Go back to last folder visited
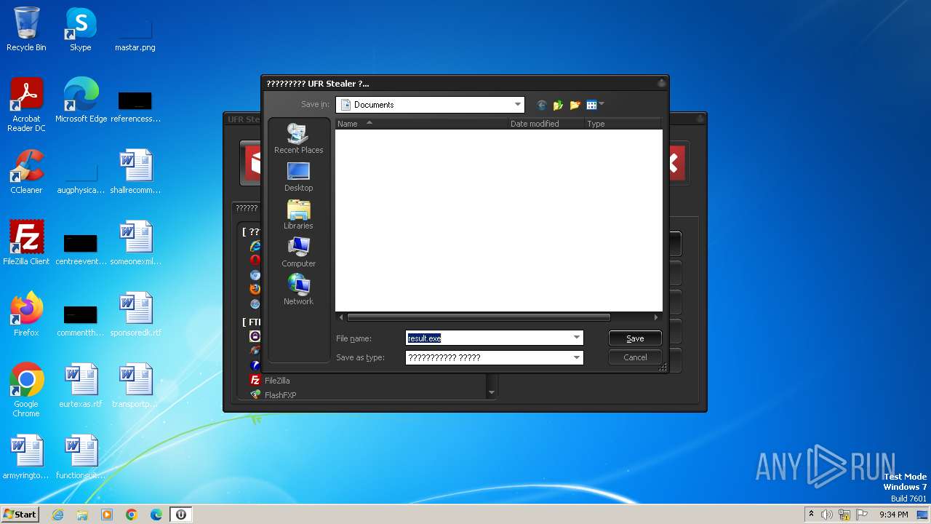The width and height of the screenshot is (931, 524). (541, 105)
